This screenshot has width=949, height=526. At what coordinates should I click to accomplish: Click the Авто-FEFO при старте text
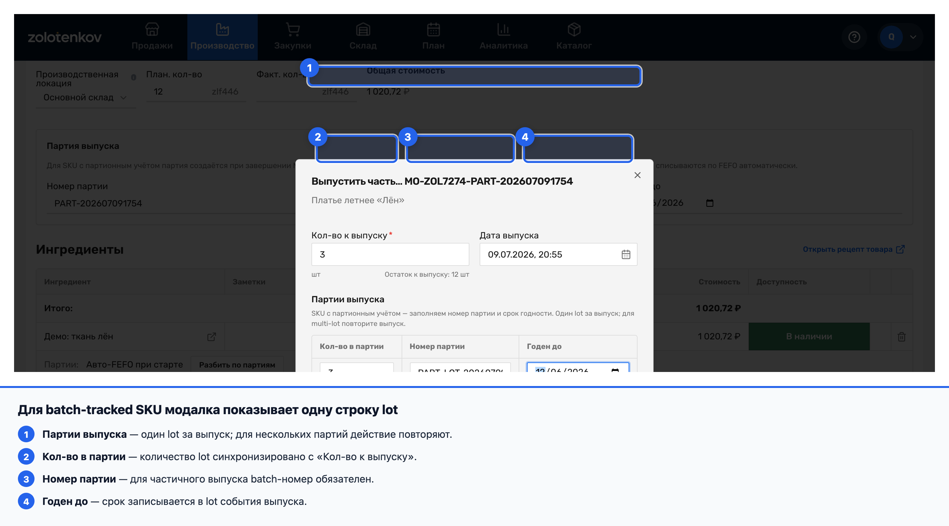pos(135,364)
